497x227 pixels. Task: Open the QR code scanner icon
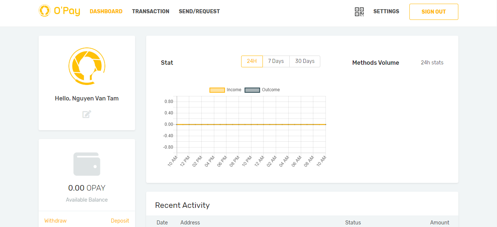(x=359, y=12)
